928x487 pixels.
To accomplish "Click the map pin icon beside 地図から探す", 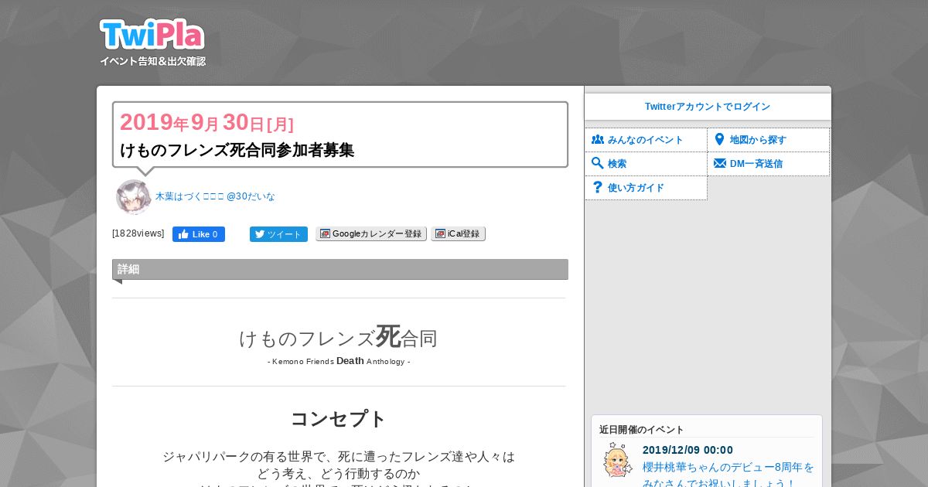I will (720, 140).
